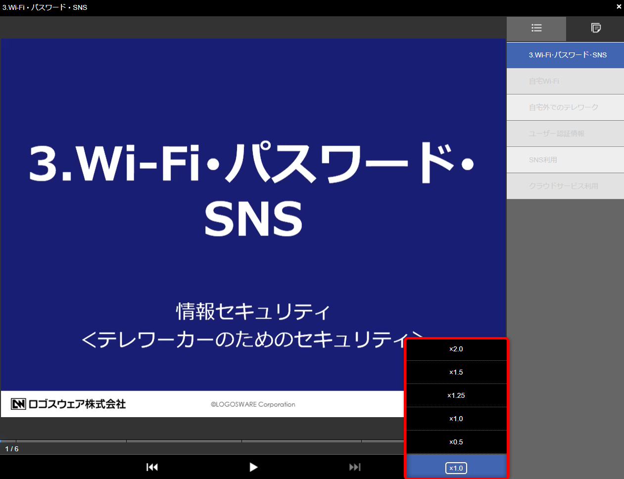Click the progress seek bar

[x=198, y=440]
